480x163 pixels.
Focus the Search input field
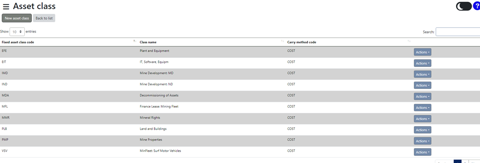pyautogui.click(x=458, y=32)
